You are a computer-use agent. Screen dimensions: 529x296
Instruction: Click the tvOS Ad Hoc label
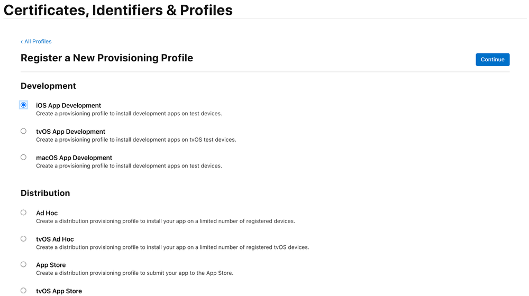click(x=54, y=239)
